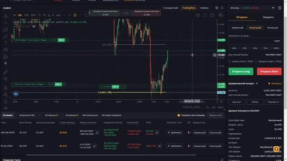287x161 pixels.
Task: Expand chart to fullscreen from header
Action: [222, 8]
